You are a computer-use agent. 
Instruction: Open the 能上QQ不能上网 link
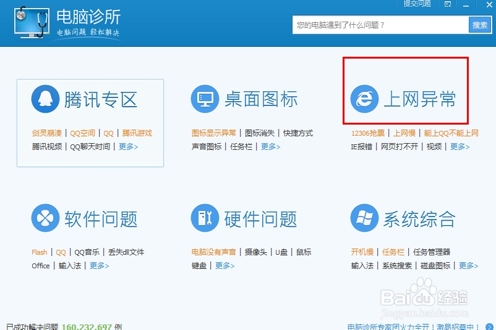451,133
